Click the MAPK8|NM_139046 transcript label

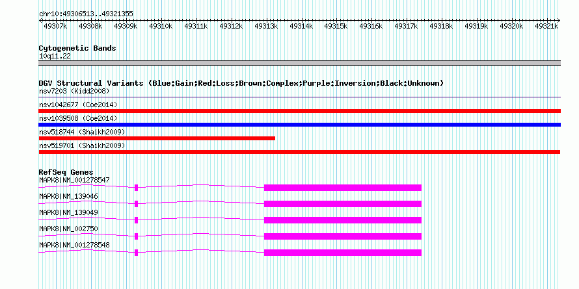69,196
